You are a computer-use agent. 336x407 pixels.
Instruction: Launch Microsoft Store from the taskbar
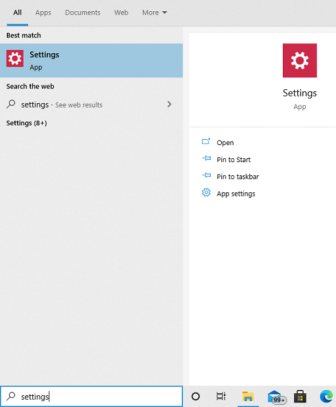[x=300, y=396]
